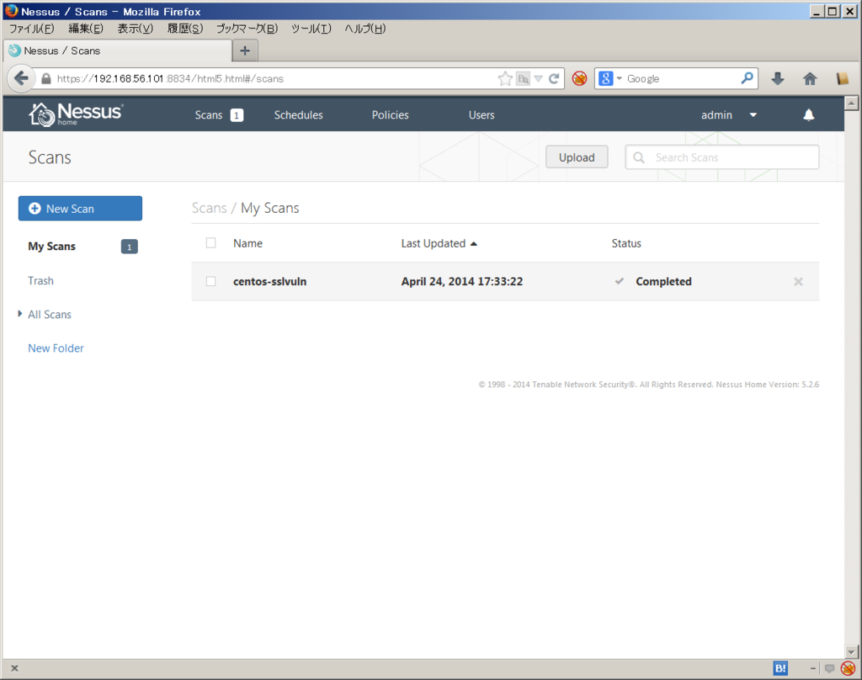This screenshot has height=680, width=862.
Task: Go to the browser home icon
Action: click(810, 78)
